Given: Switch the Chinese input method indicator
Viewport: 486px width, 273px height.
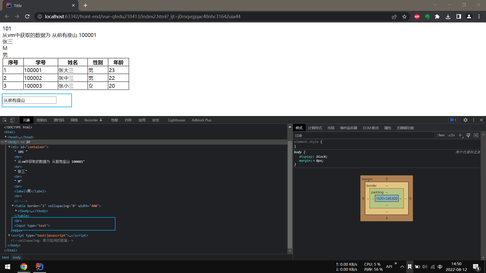Looking at the screenshot, I should [x=440, y=267].
